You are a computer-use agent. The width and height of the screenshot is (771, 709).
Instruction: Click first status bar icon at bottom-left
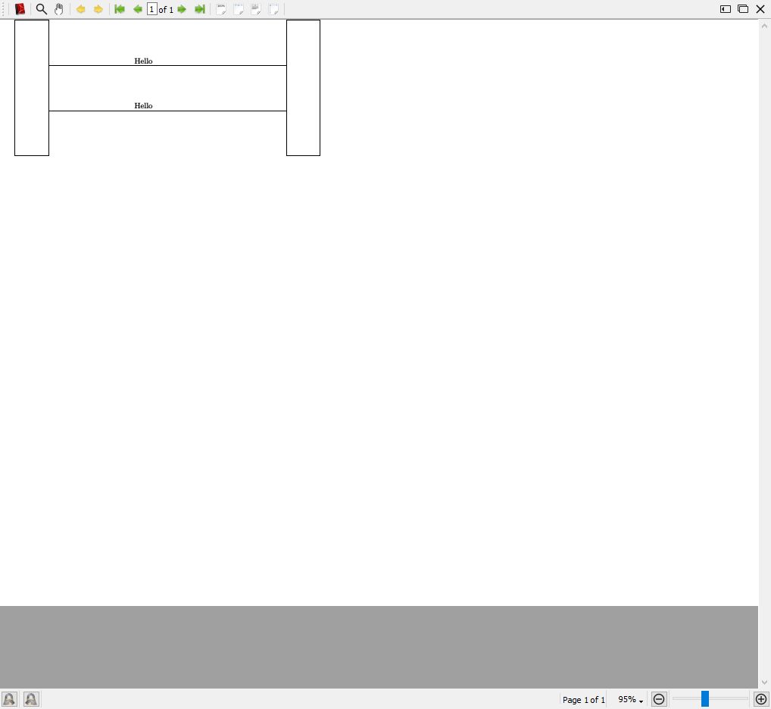(9, 698)
